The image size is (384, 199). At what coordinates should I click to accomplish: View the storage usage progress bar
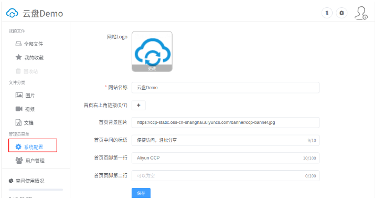tap(36, 190)
